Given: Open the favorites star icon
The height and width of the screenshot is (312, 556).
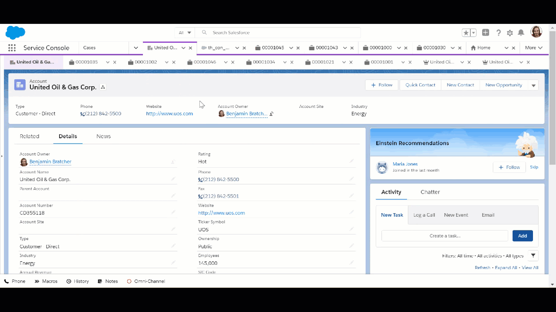Looking at the screenshot, I should pyautogui.click(x=466, y=32).
